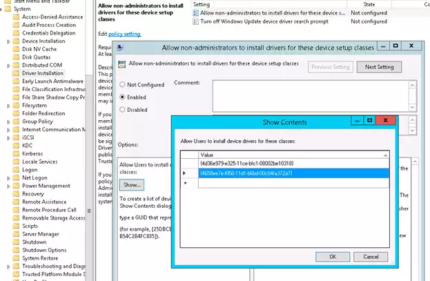Select the Windows Update driver search policy icon

pyautogui.click(x=196, y=21)
